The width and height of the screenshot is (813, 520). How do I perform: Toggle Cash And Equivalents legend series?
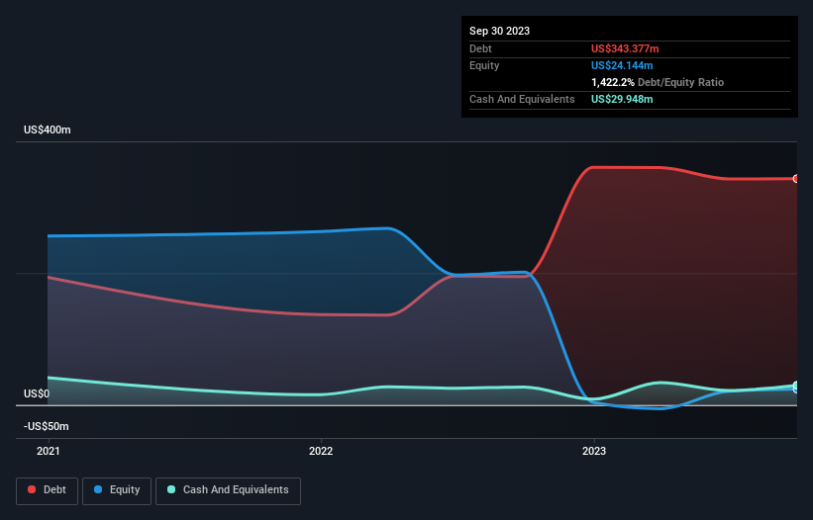point(228,490)
